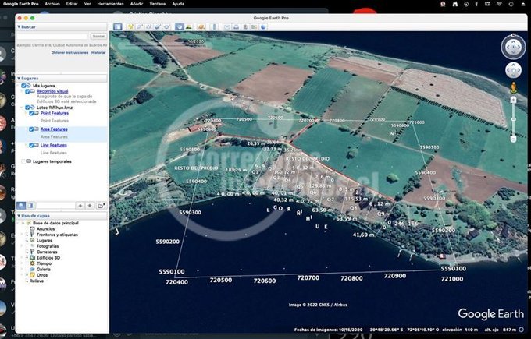Viewport: 531px width, 339px height.
Task: Click the blue globe Earth icon in toolbar
Action: pos(263,26)
